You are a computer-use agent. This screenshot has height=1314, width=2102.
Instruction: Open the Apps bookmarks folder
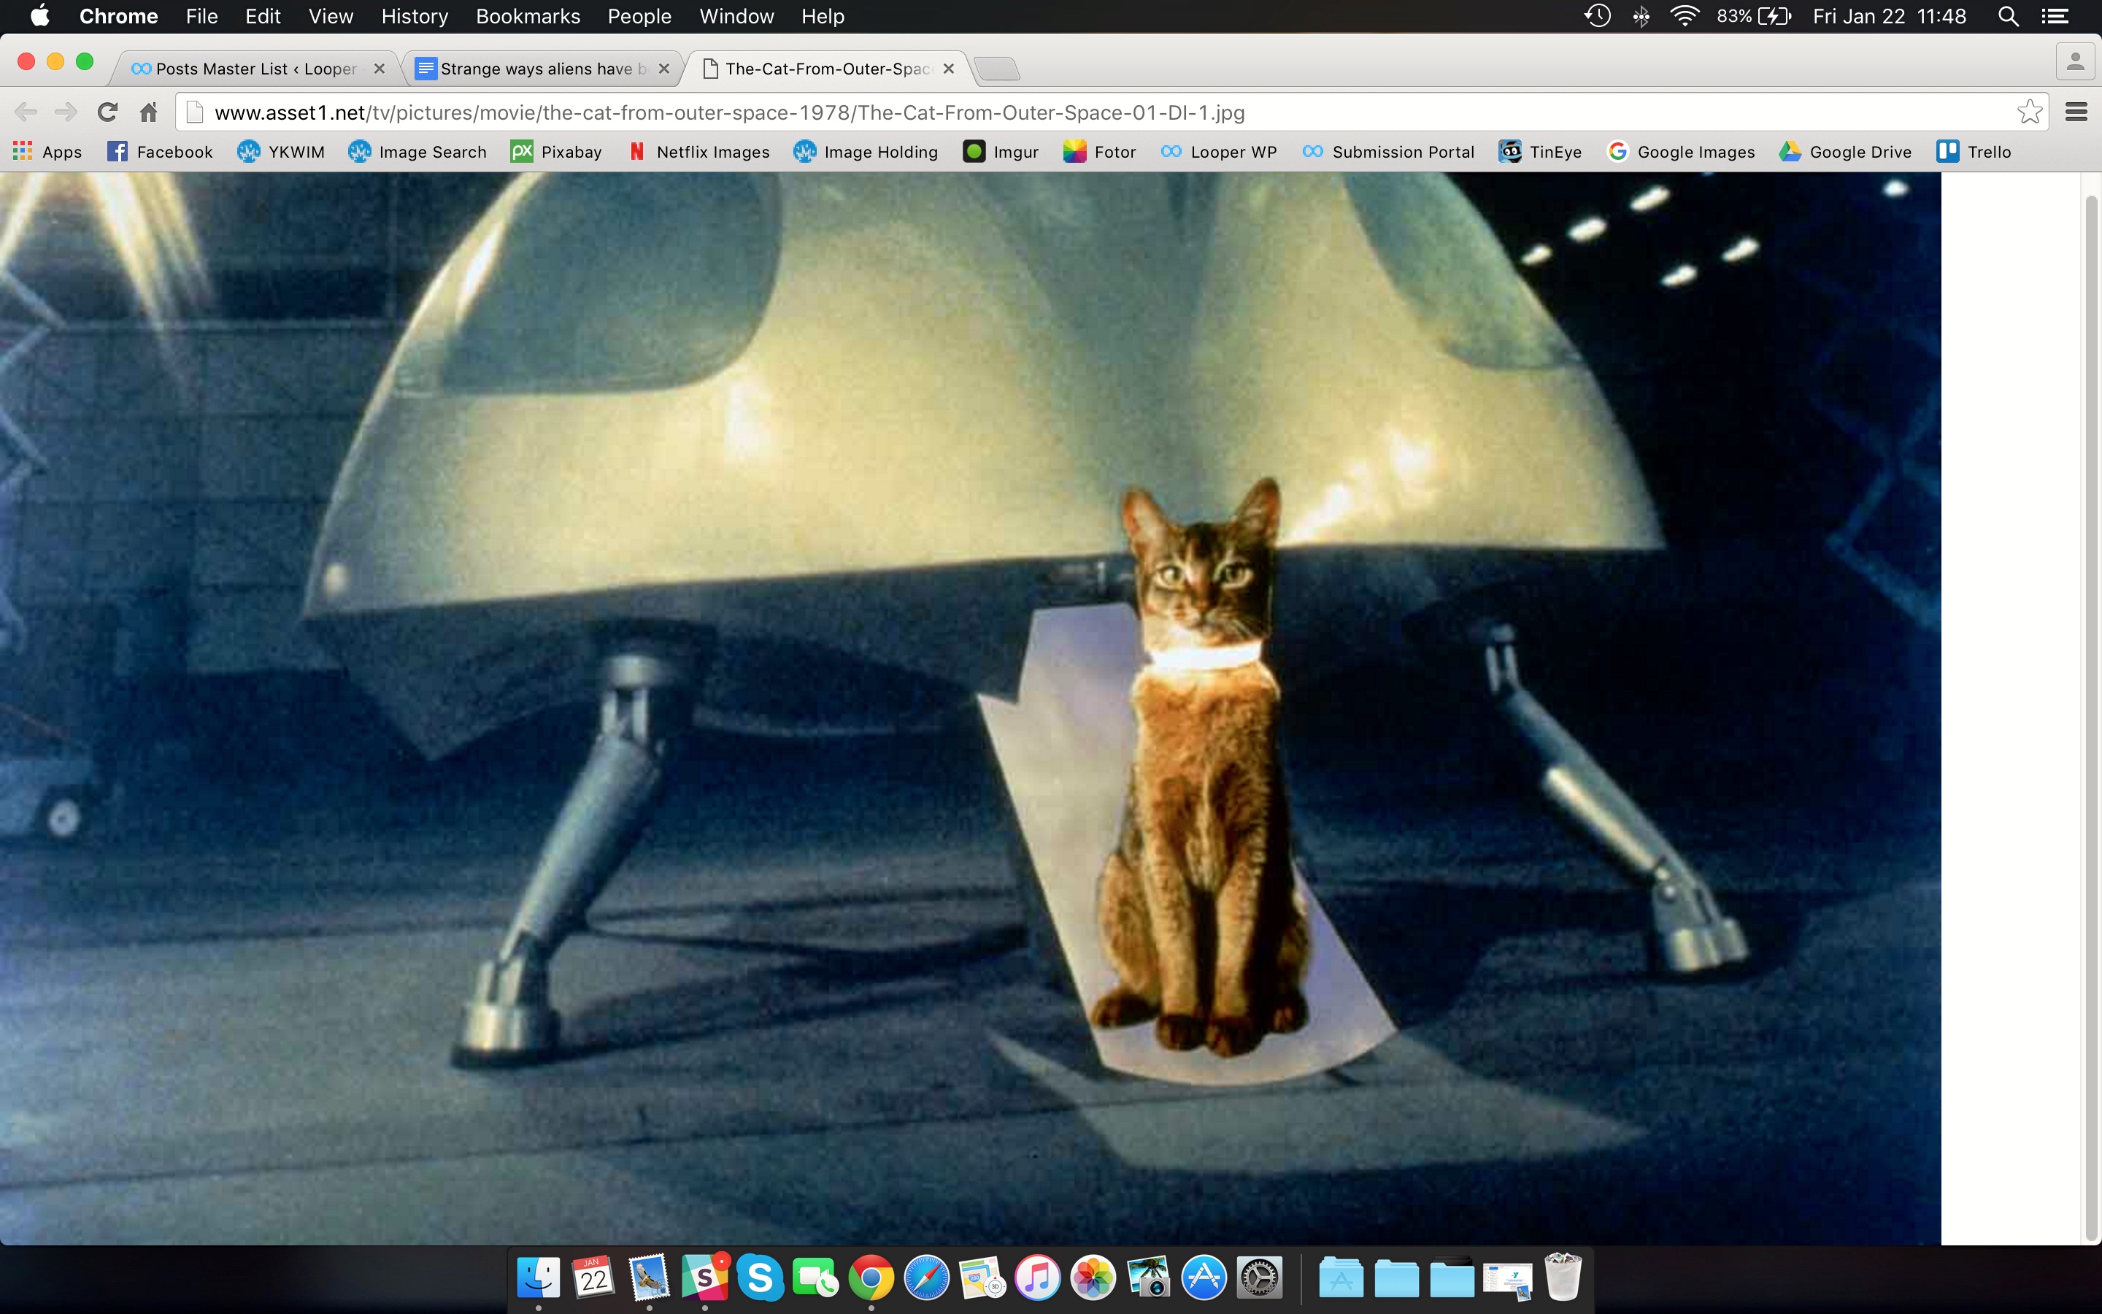coord(47,151)
